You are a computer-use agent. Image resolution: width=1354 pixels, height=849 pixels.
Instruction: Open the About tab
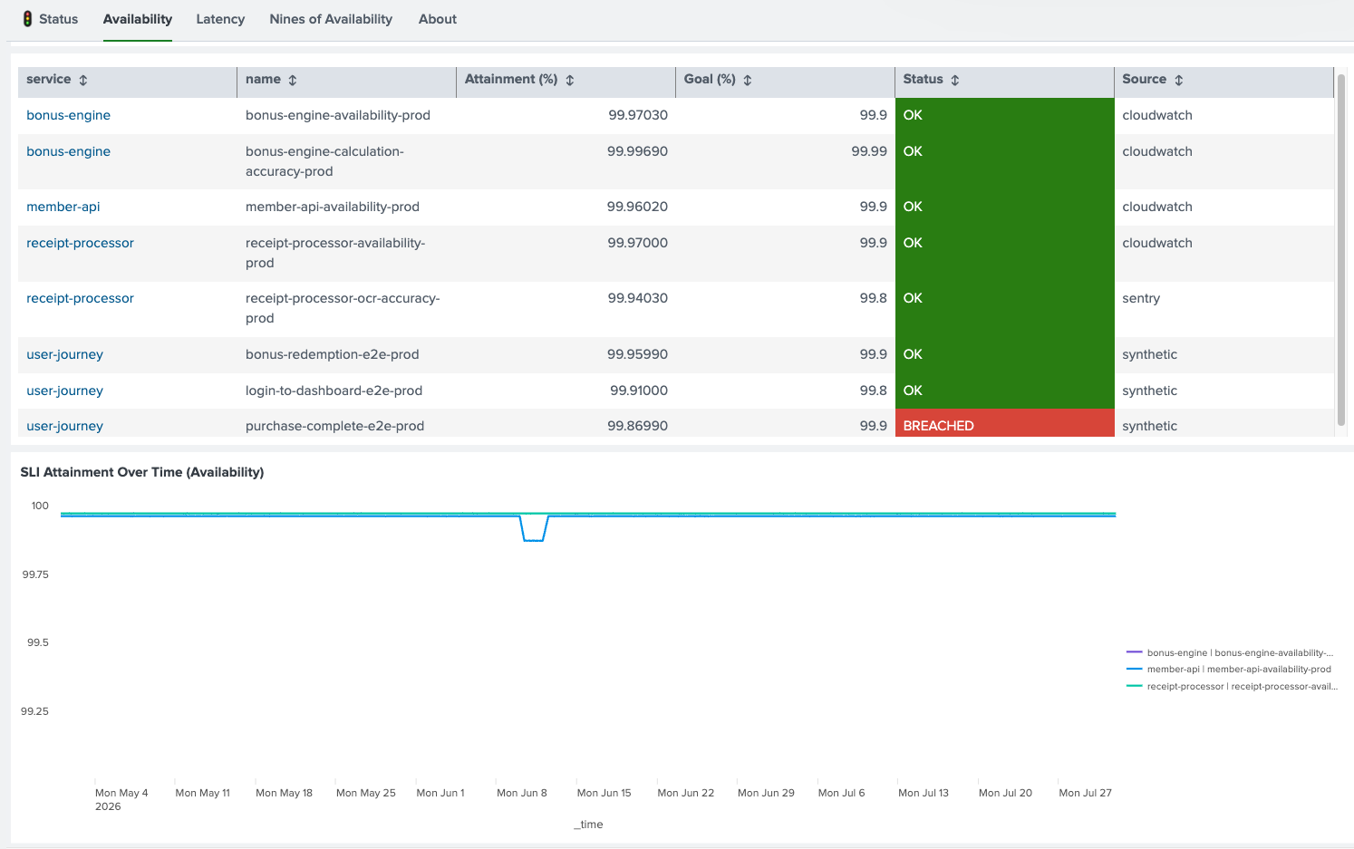438,19
